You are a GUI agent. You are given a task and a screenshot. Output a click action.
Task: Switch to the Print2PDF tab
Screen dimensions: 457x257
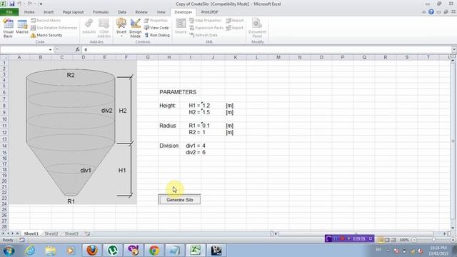209,12
